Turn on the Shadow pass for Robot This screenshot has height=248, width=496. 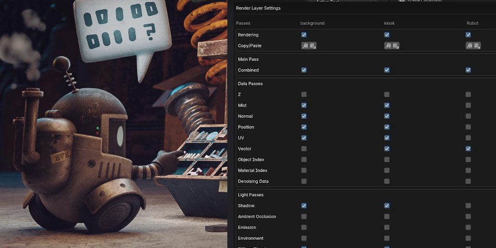468,206
